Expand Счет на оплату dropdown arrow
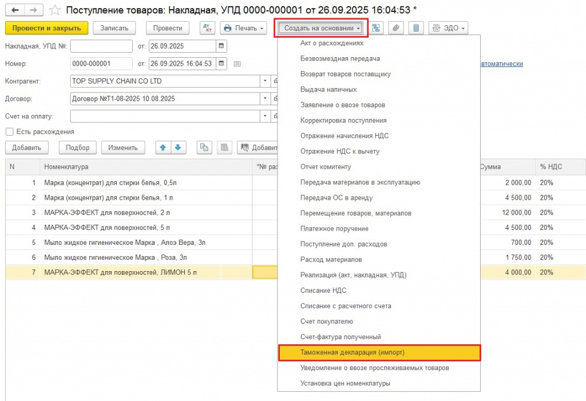This screenshot has height=401, width=586. pos(265,116)
